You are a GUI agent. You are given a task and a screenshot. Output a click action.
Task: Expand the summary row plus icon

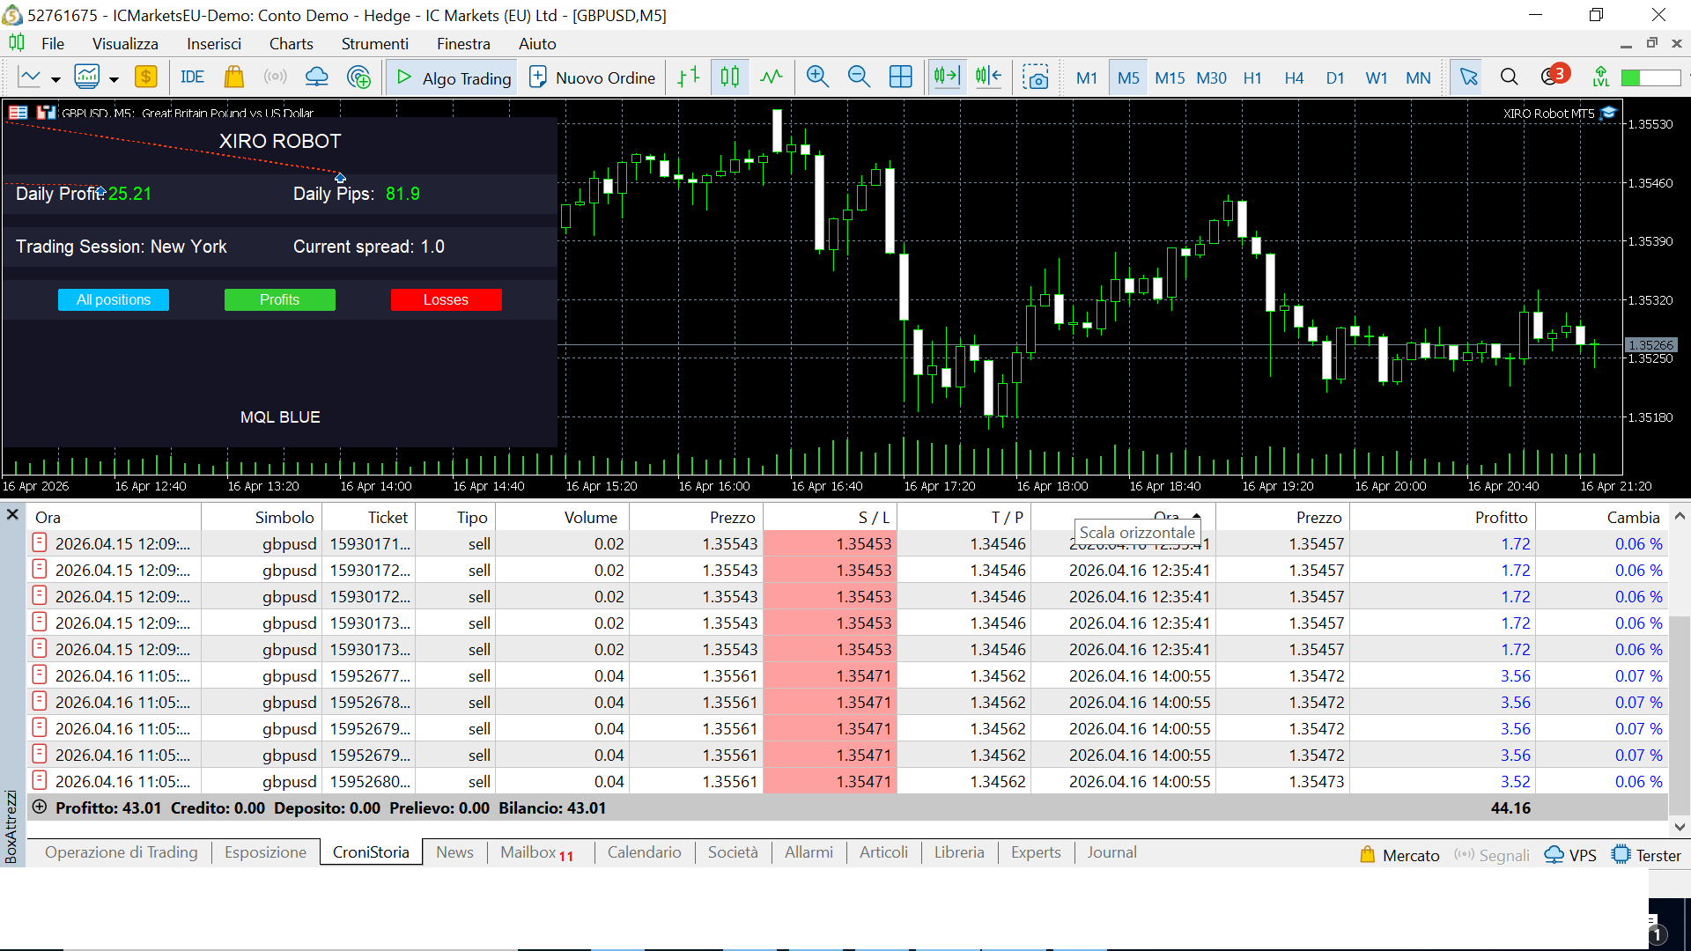tap(39, 807)
